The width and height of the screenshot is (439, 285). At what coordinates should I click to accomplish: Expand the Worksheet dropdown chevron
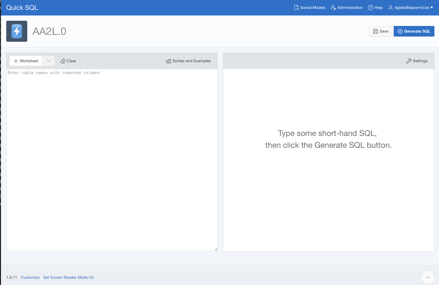(48, 61)
